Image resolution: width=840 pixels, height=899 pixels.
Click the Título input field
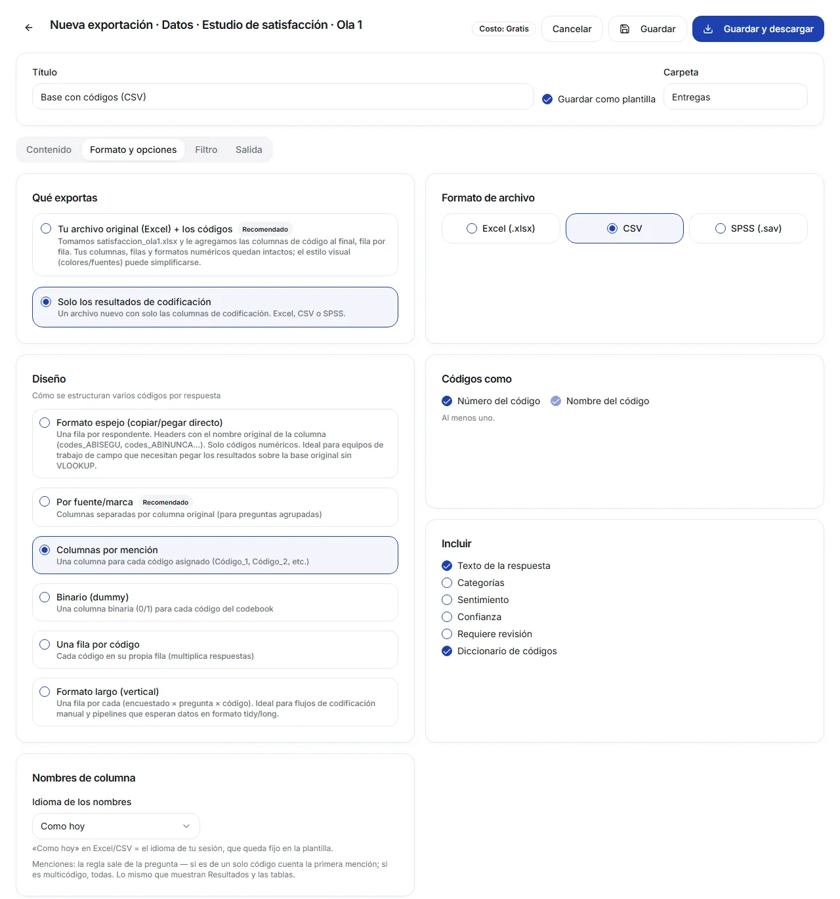coord(283,97)
